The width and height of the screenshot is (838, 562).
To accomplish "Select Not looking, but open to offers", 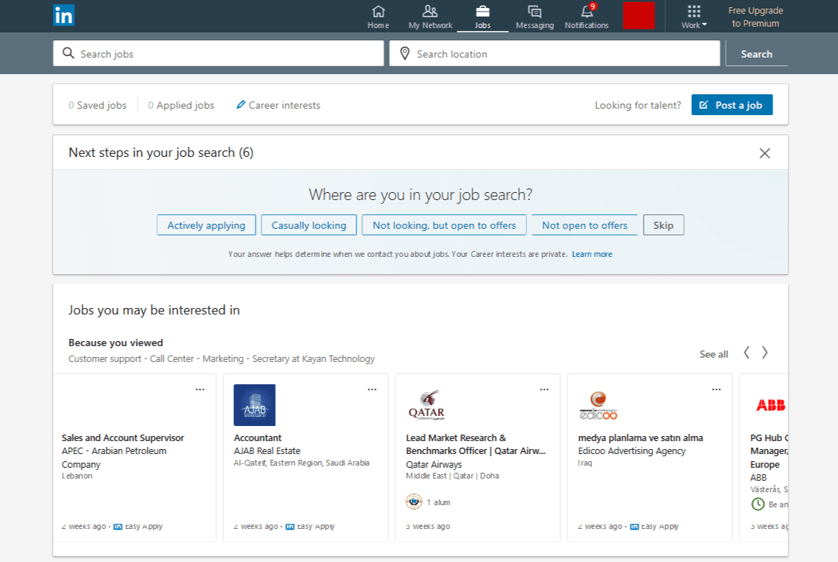I will [444, 225].
